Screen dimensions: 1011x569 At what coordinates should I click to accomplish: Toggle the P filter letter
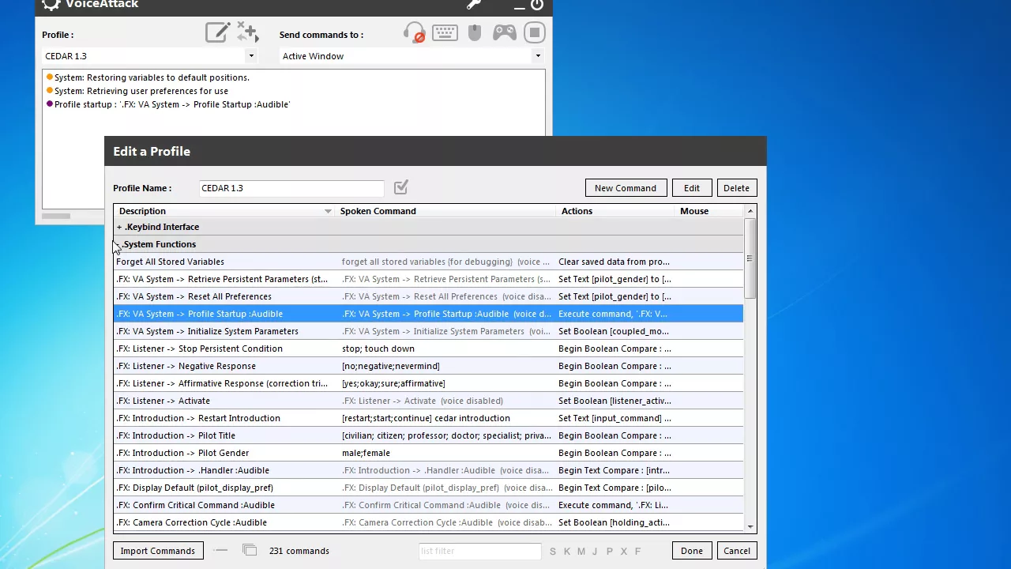(x=609, y=551)
